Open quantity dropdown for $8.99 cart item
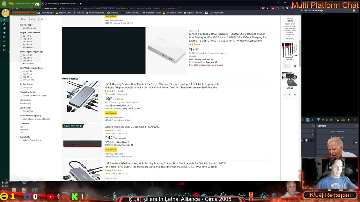Viewport: 360px width, 202px height. tap(287, 66)
